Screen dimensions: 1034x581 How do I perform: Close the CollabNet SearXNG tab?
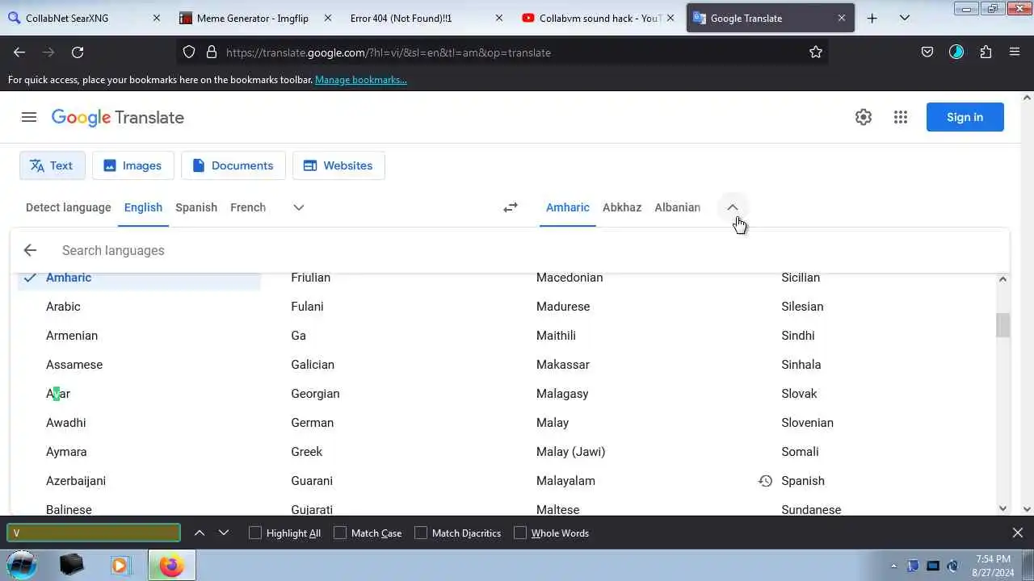(157, 18)
